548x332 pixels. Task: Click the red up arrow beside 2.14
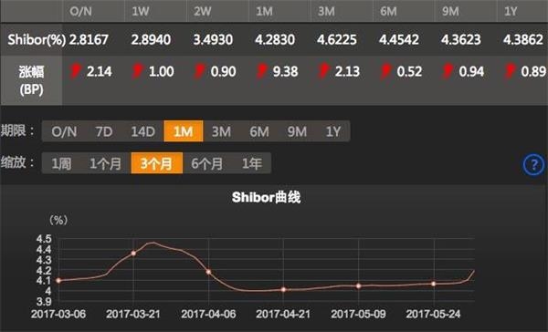(x=75, y=71)
